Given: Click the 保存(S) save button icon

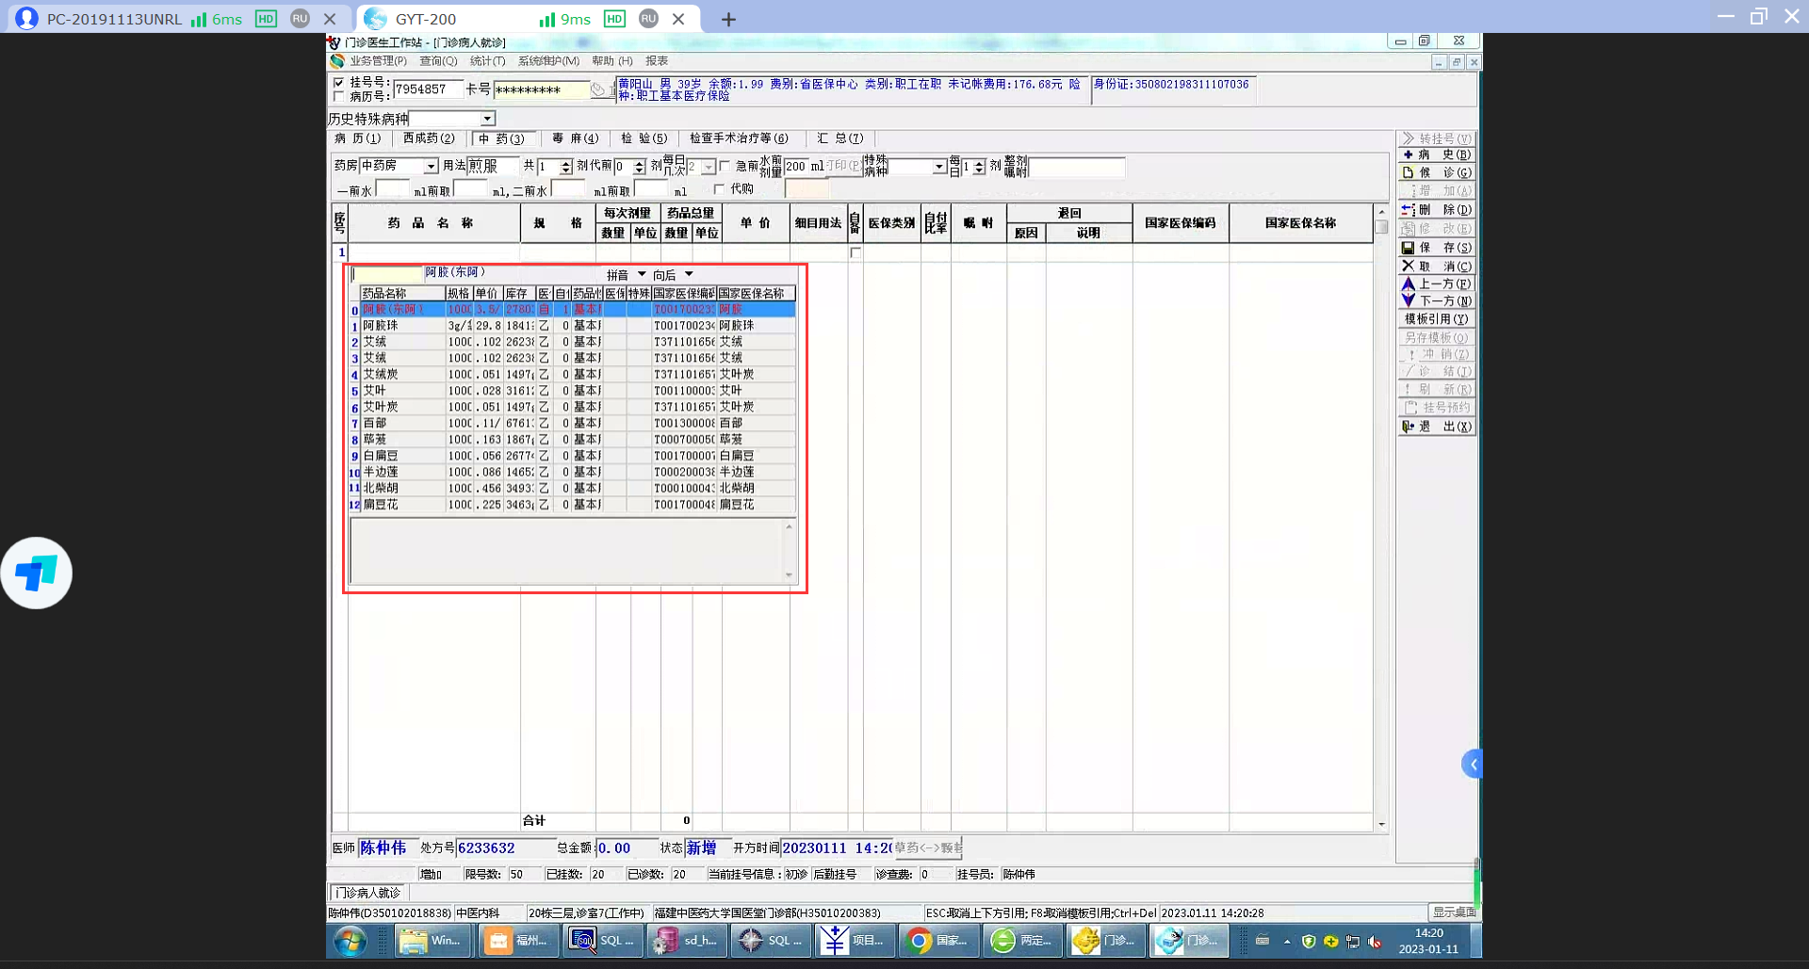Looking at the screenshot, I should [x=1409, y=248].
